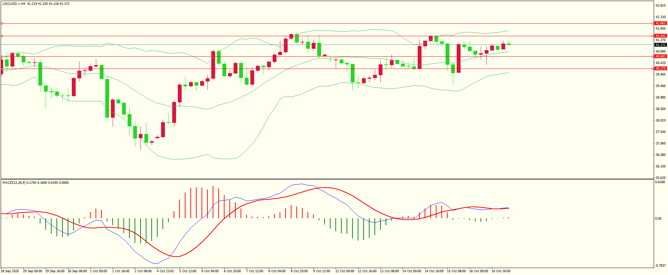The height and width of the screenshot is (275, 668).
Task: Click 16 Oct 16:00 on time axis
Action: [x=501, y=271]
